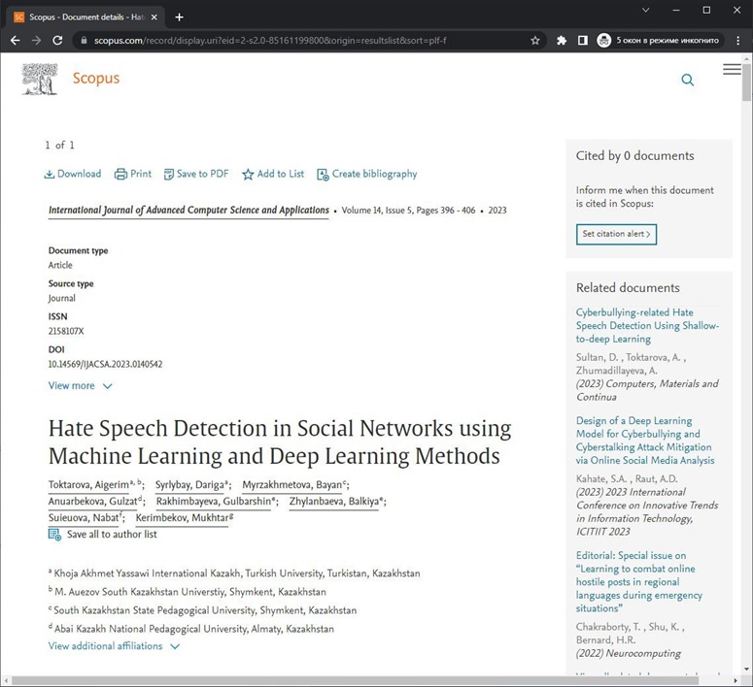Screen dimensions: 753x687
Task: Click the site lock icon in address bar
Action: pyautogui.click(x=84, y=41)
